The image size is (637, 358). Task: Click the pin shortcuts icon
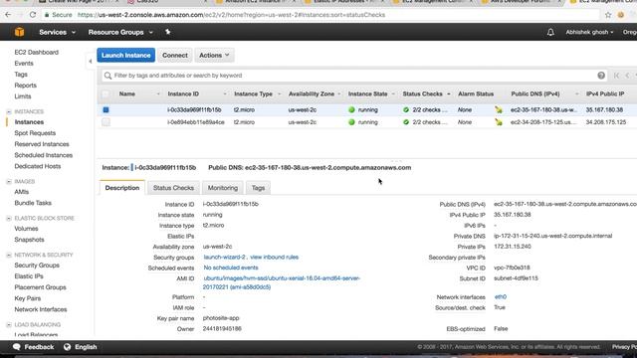(168, 32)
